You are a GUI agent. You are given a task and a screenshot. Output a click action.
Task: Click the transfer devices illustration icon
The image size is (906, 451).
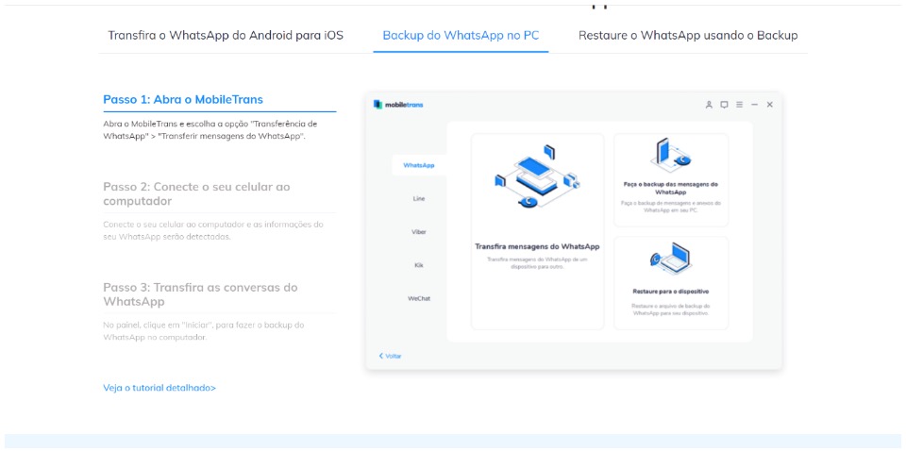click(x=537, y=176)
